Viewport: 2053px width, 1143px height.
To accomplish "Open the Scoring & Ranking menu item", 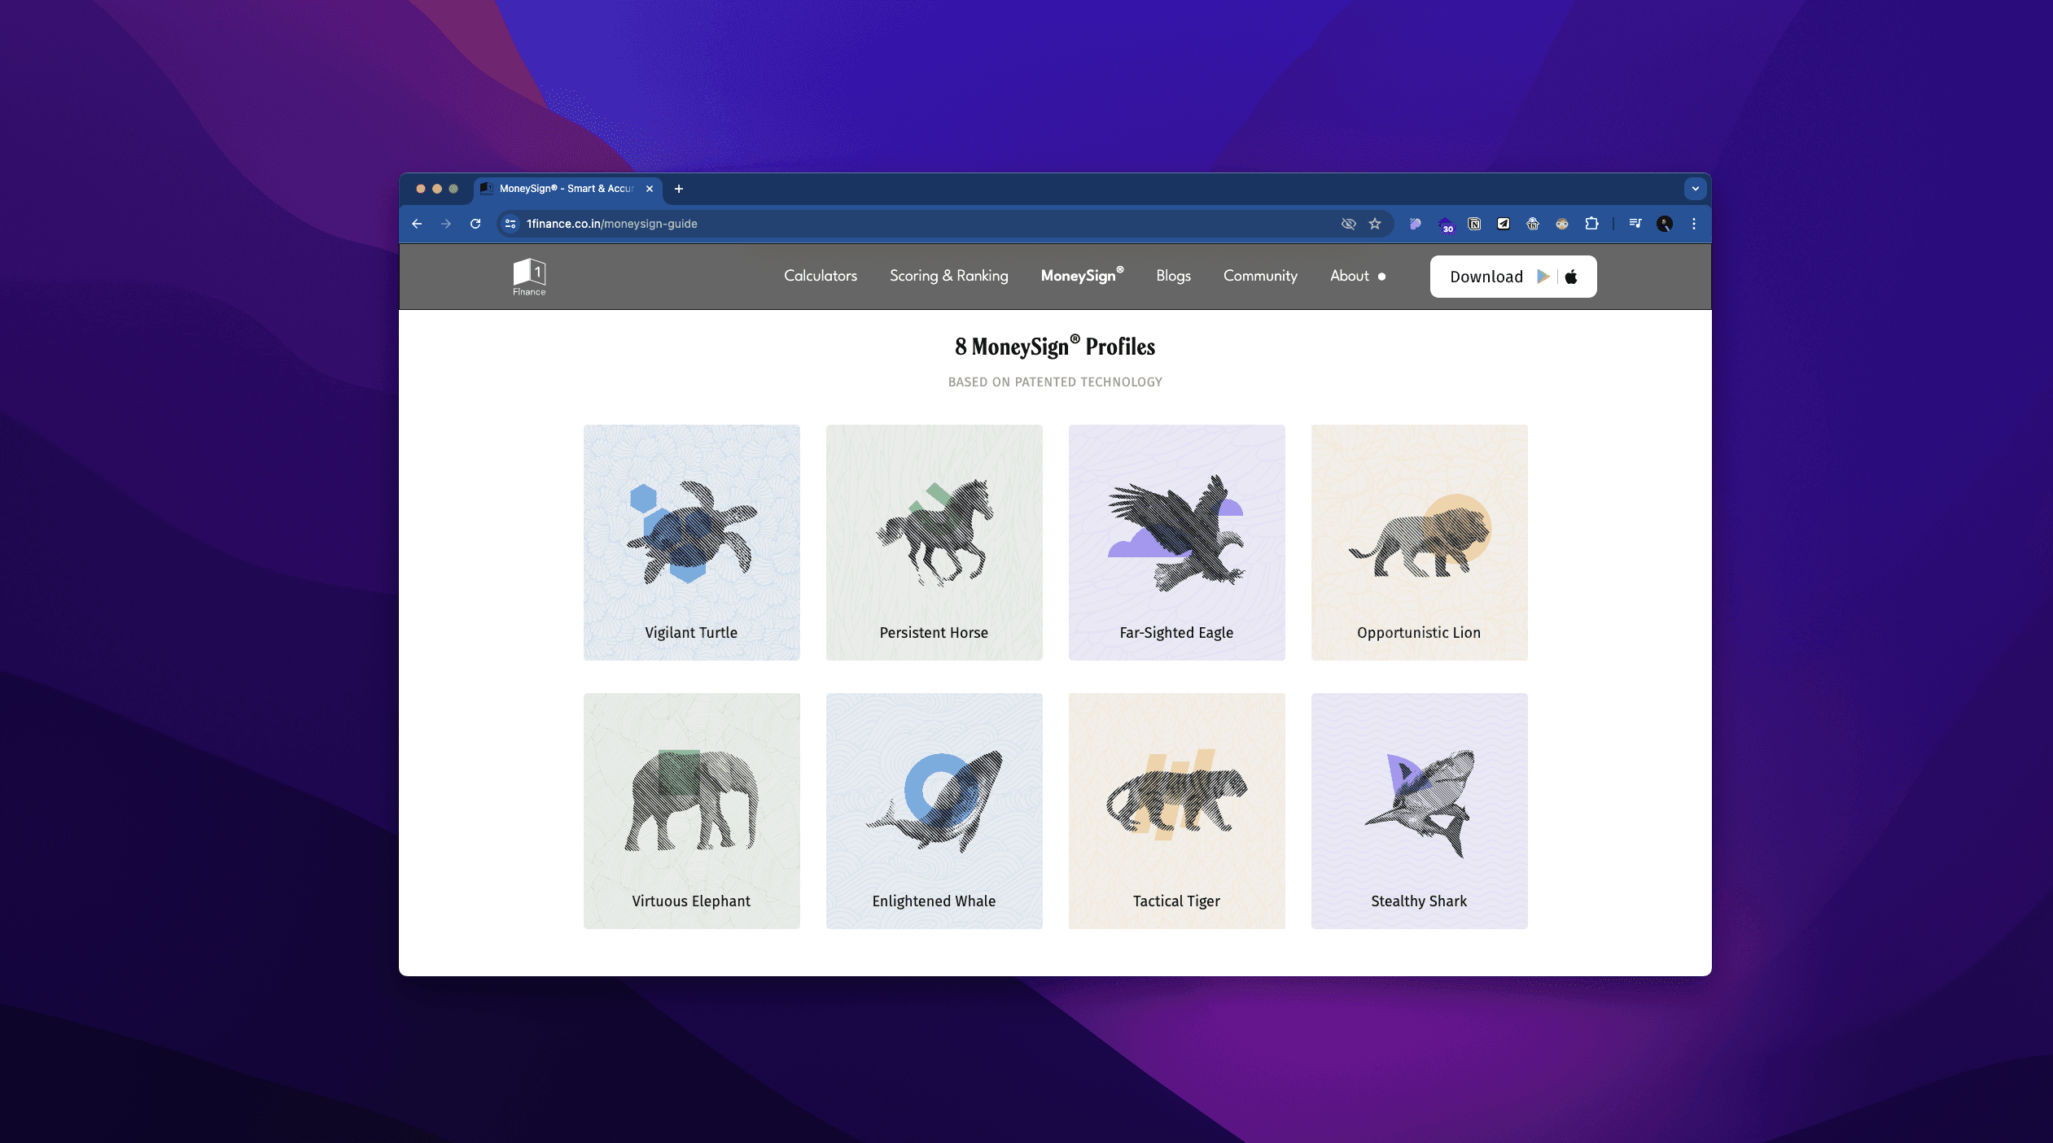I will coord(949,276).
